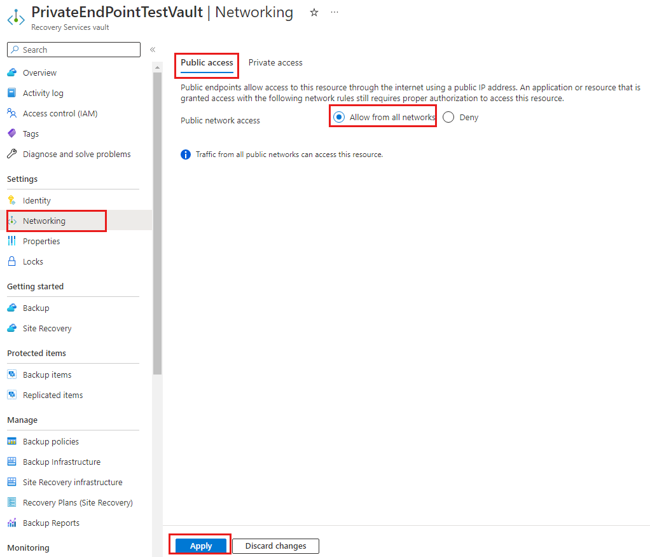Go to Access control (IAM)
This screenshot has height=557, width=650.
[60, 114]
